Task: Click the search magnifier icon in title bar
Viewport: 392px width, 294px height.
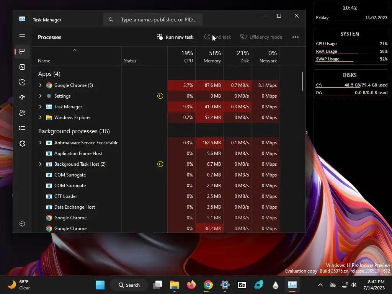Action: (111, 20)
